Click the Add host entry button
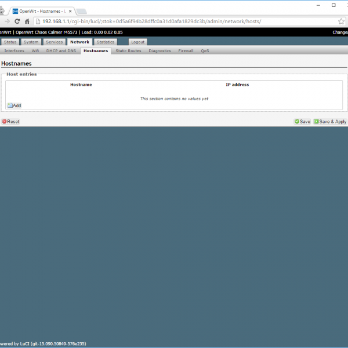Viewport: 348px width, 348px height. point(14,106)
